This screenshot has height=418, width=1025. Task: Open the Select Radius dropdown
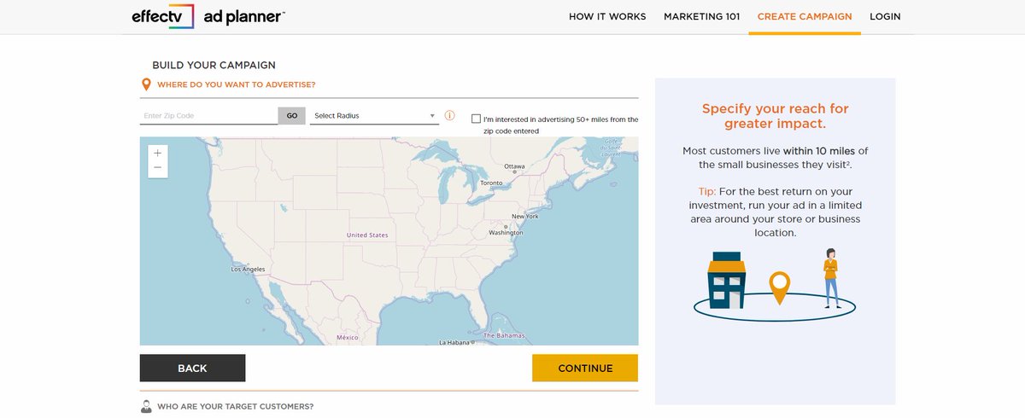[x=374, y=115]
